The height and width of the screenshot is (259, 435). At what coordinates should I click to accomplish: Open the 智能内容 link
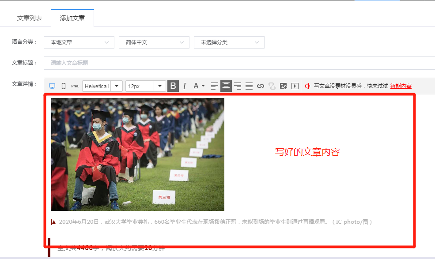(401, 86)
